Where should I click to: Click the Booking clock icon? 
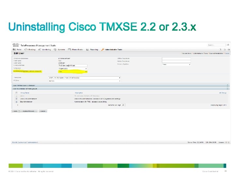tap(26, 50)
